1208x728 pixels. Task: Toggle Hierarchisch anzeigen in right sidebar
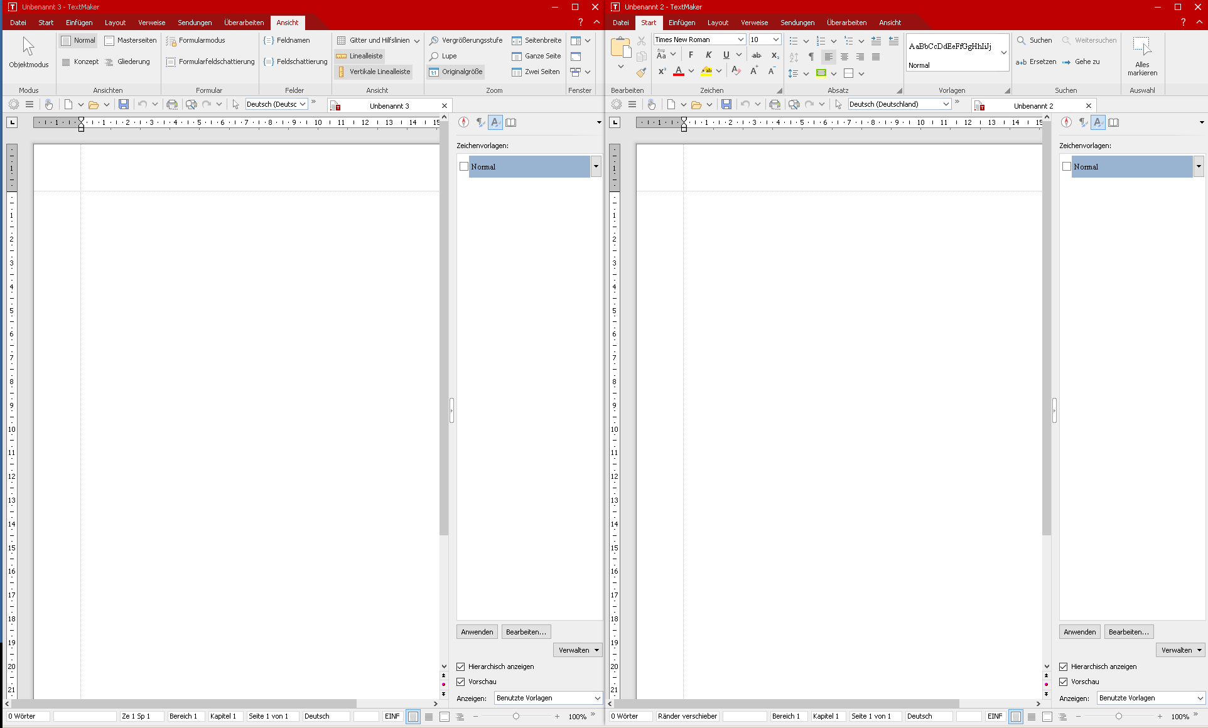[x=1064, y=666]
